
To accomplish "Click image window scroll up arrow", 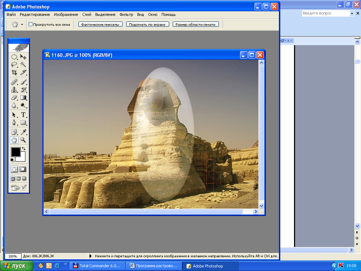I will (261, 62).
